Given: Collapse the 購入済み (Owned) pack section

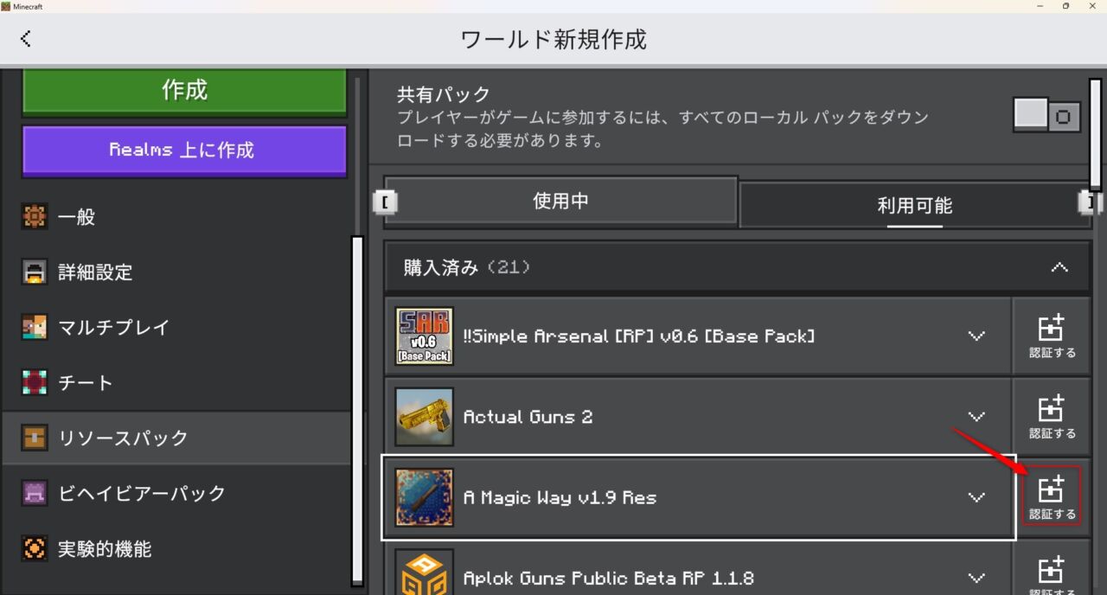Looking at the screenshot, I should (x=1059, y=267).
